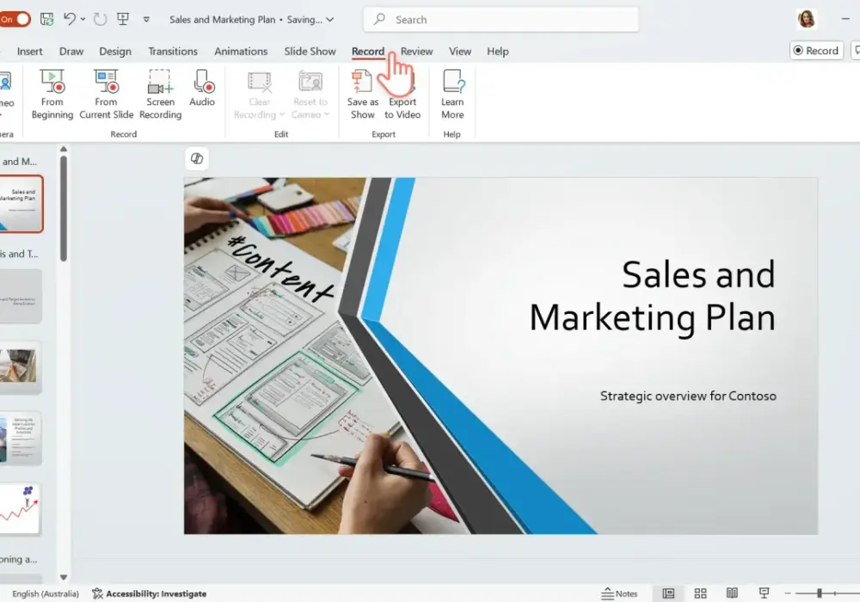Select the second slide thumbnail under 'is and T...'
The image size is (860, 602).
click(x=21, y=296)
